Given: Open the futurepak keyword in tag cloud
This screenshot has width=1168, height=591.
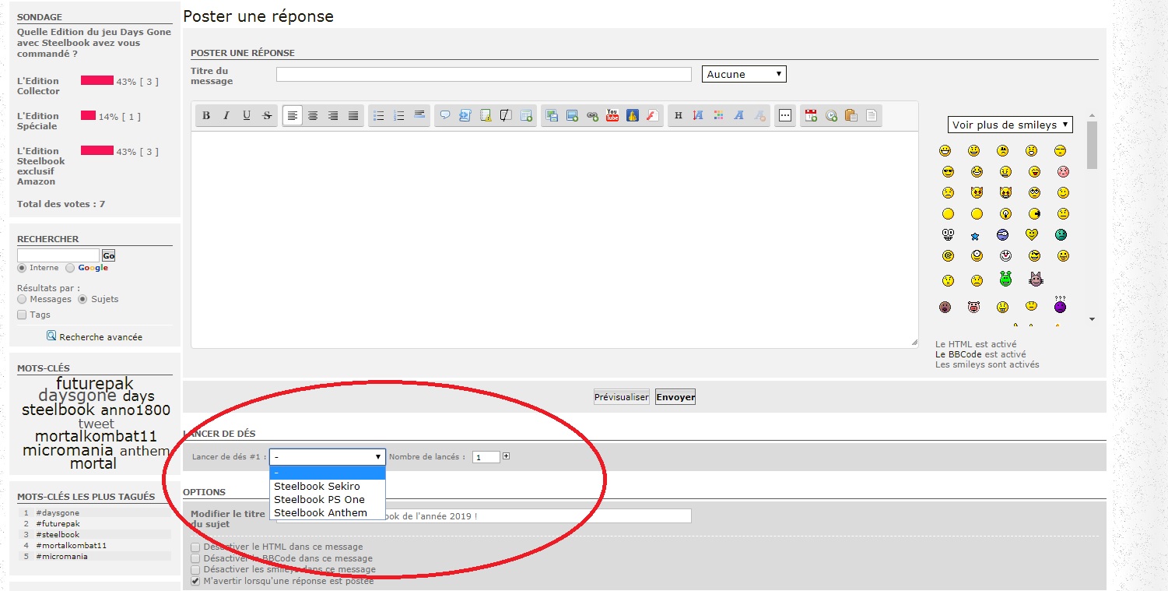Looking at the screenshot, I should [x=95, y=384].
